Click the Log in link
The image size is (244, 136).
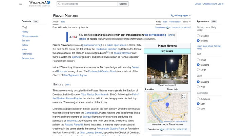tap(221, 4)
